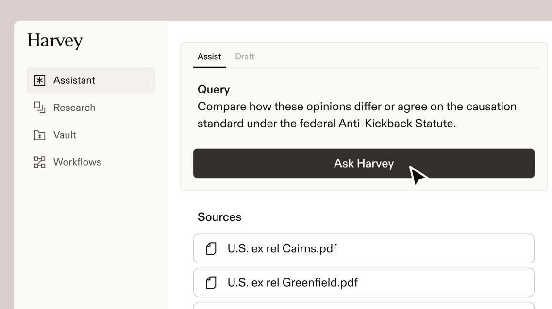Open the Vault section label
Viewport: 552px width, 309px height.
pyautogui.click(x=65, y=135)
